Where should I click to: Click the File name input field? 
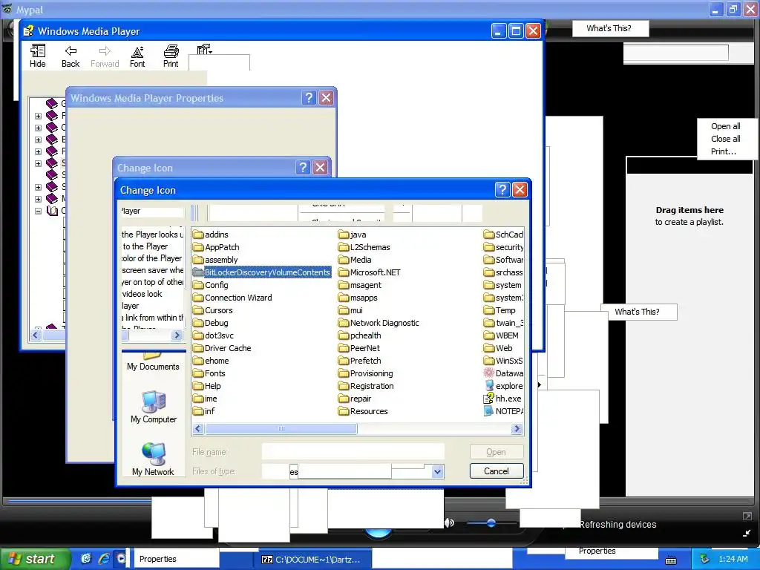pos(353,452)
